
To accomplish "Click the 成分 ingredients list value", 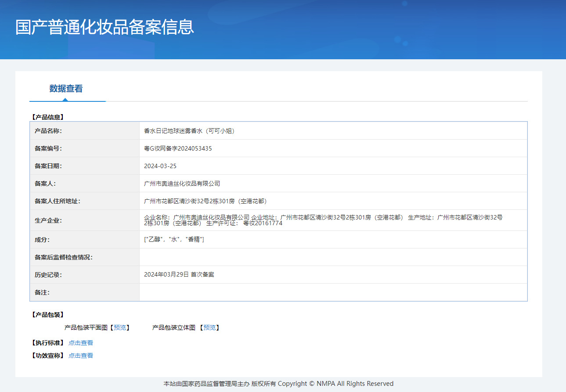I will [174, 240].
